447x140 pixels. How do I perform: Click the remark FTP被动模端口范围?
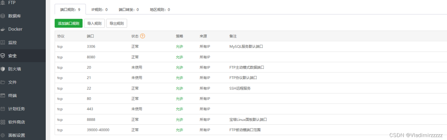click(x=245, y=130)
